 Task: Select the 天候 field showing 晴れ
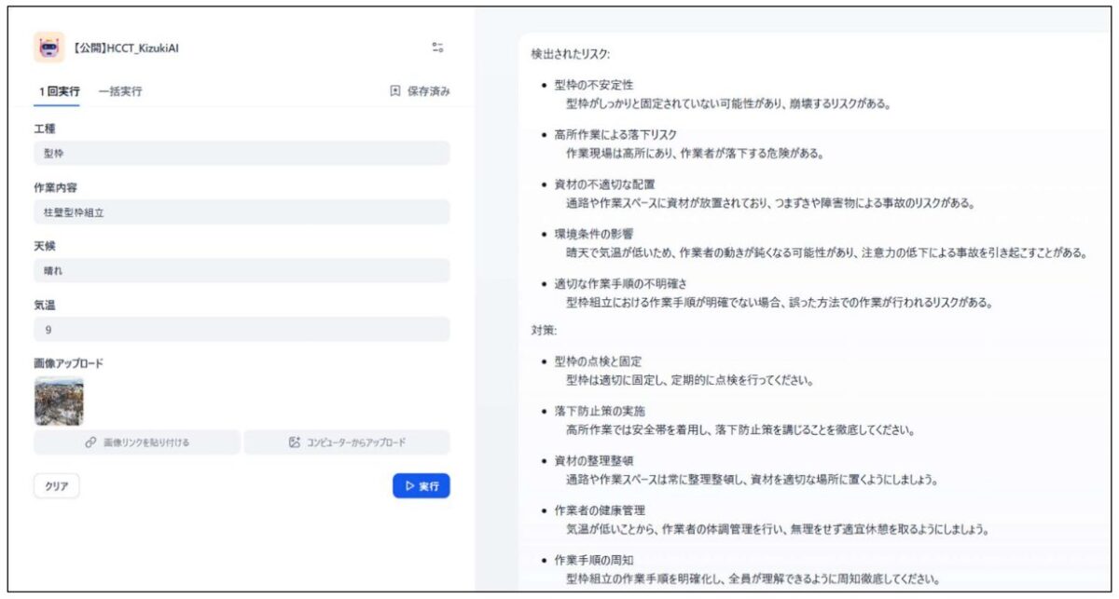point(242,270)
